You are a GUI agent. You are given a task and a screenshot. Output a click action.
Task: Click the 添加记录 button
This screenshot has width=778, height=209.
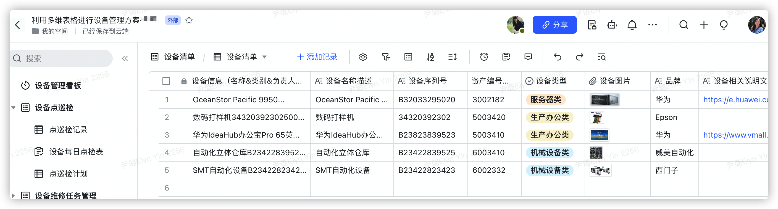(317, 57)
